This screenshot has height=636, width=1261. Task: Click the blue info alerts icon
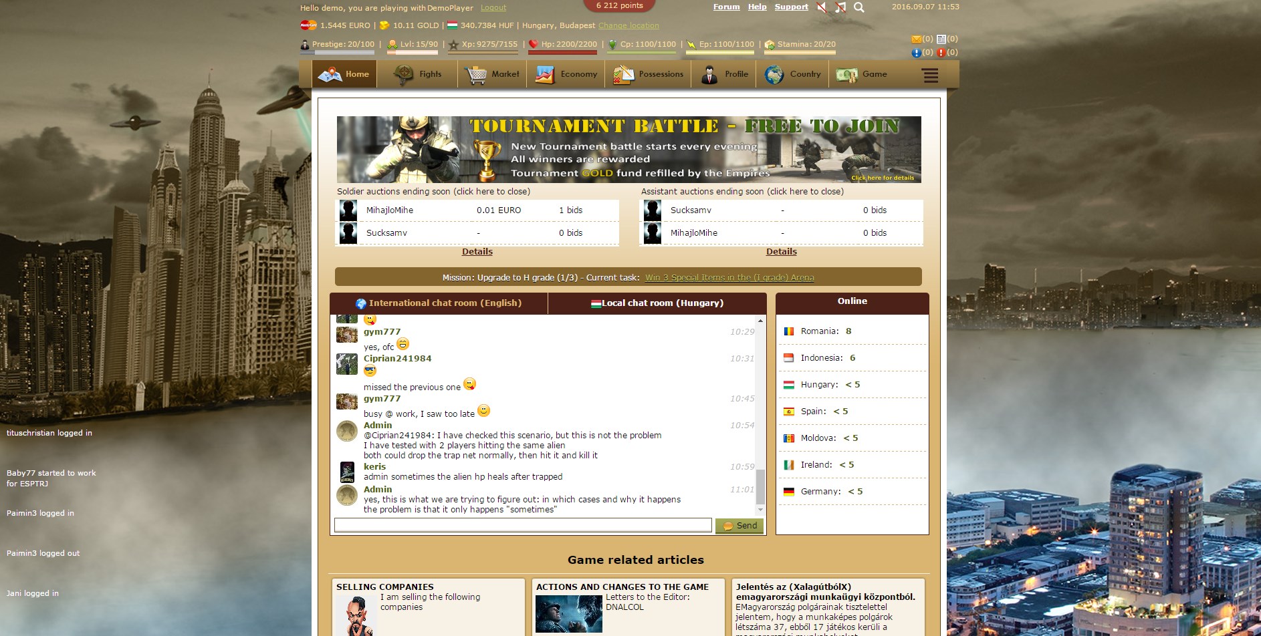pyautogui.click(x=916, y=53)
